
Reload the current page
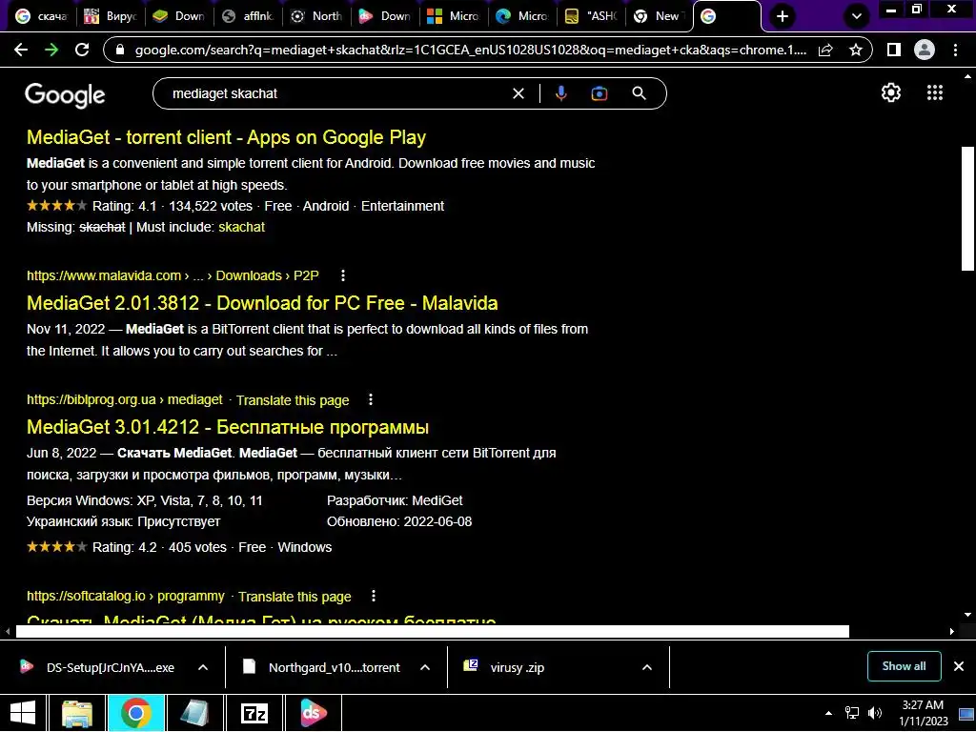click(82, 50)
